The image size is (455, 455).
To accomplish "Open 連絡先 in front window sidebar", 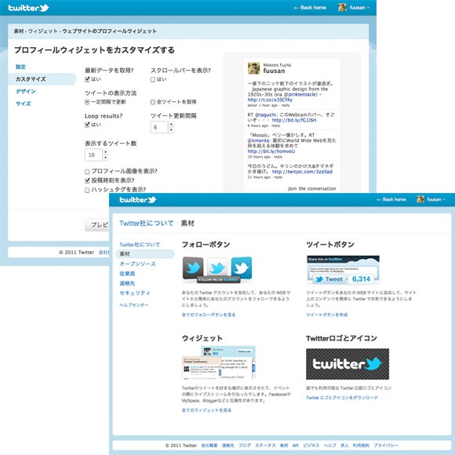I will (127, 283).
